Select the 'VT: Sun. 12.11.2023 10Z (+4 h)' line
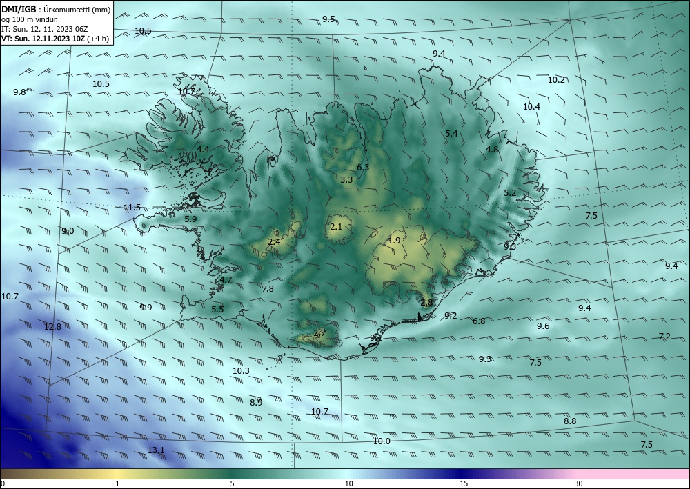Image resolution: width=690 pixels, height=489 pixels. [x=55, y=38]
